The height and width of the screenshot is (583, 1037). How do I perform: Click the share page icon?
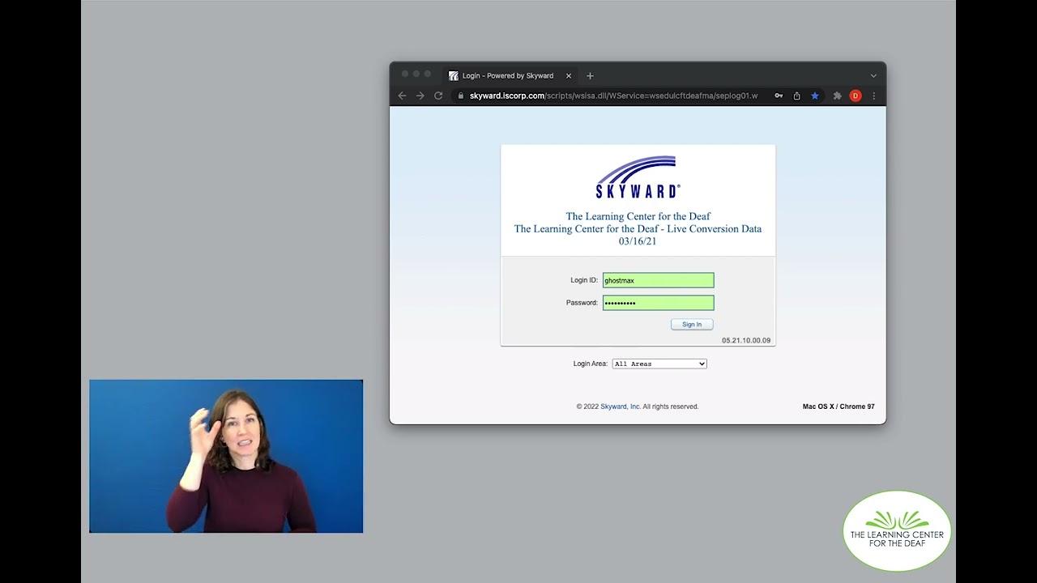pyautogui.click(x=796, y=96)
